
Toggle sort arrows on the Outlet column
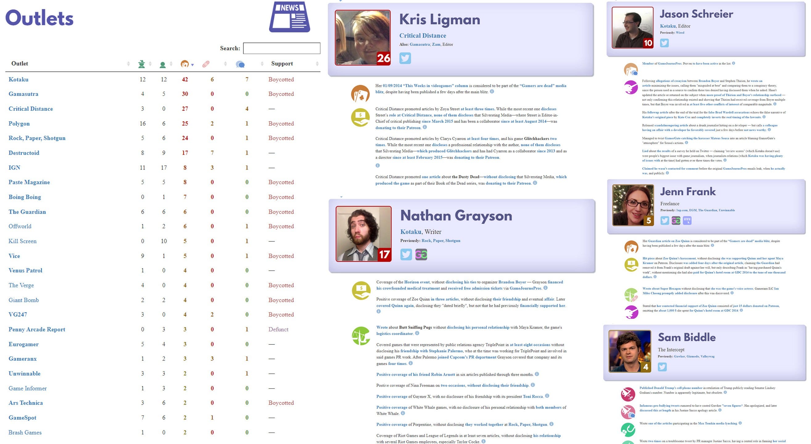[x=128, y=64]
